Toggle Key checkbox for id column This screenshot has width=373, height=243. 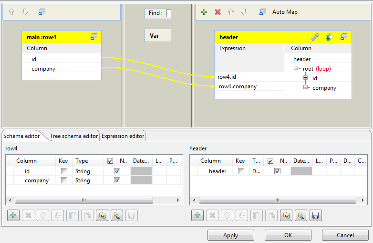[x=64, y=171]
